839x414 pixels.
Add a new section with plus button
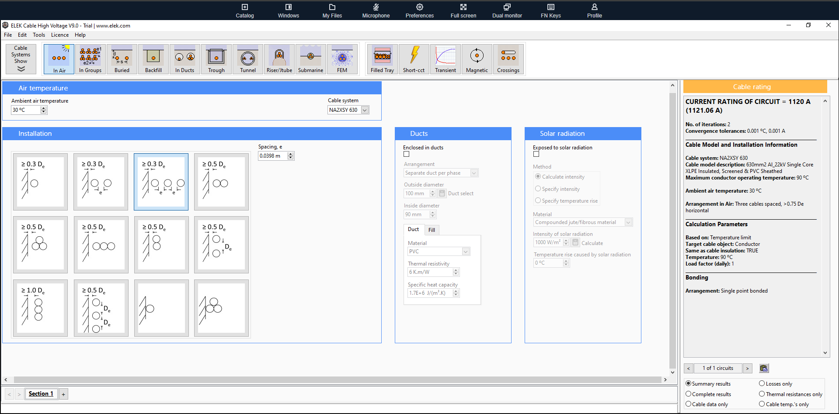click(x=63, y=394)
